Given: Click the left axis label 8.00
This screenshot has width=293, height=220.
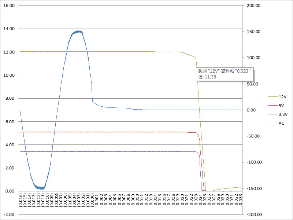Looking at the screenshot, I should (x=10, y=98).
